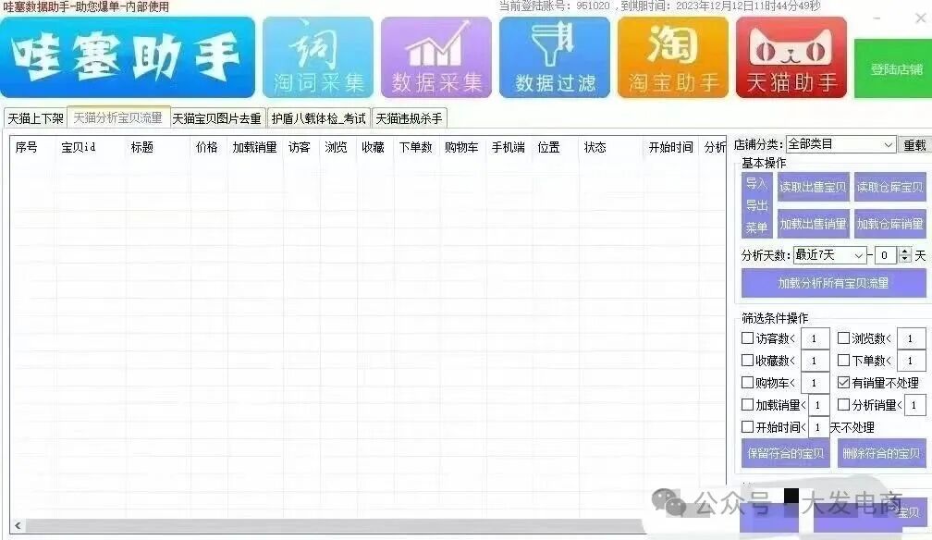Launch the 天猫助手 Tmall assistant
Viewport: 932px width, 540px height.
click(x=791, y=56)
